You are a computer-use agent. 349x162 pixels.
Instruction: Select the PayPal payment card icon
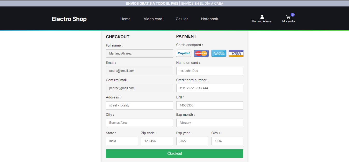pos(183,53)
